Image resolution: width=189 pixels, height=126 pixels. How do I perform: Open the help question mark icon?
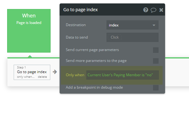click(x=146, y=10)
